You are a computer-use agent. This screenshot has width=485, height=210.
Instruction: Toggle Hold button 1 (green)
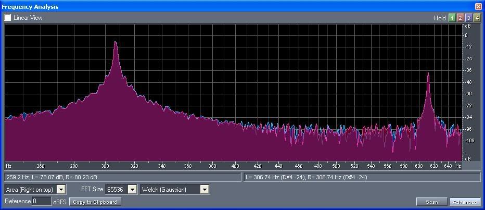click(x=452, y=18)
